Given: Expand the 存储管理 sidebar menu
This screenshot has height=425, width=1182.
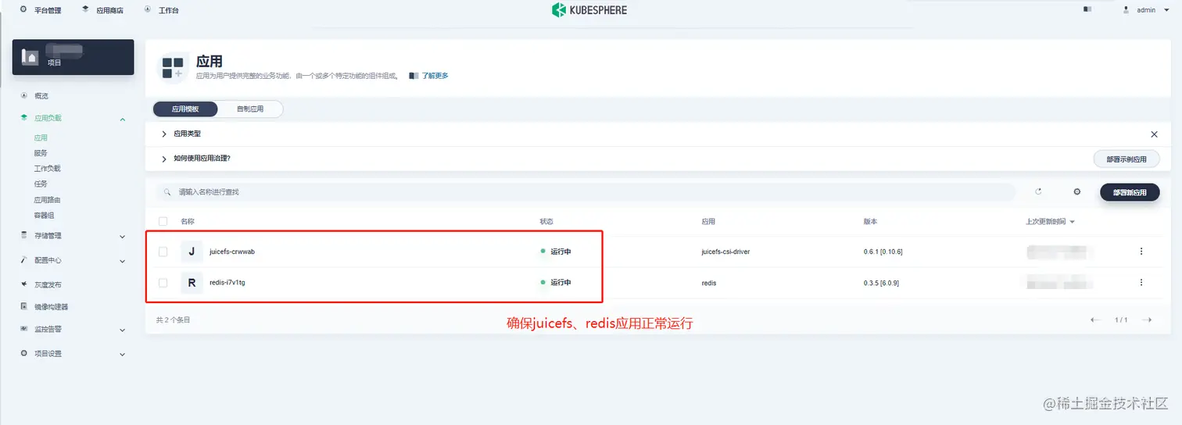Looking at the screenshot, I should tap(73, 236).
